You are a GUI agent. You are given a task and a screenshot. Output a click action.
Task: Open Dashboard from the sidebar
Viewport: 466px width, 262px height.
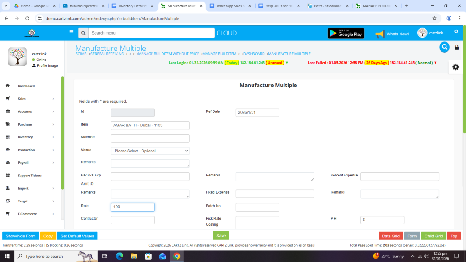(26, 86)
